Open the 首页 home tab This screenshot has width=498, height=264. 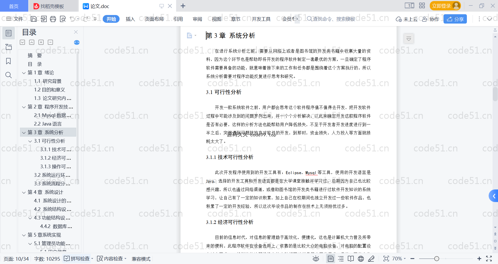14,6
